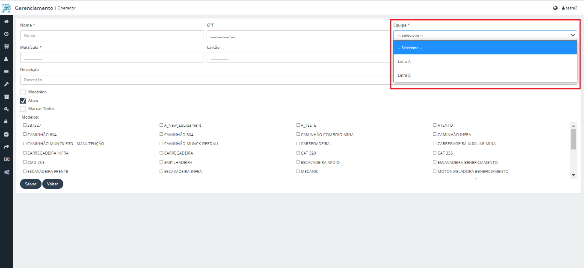The height and width of the screenshot is (268, 584).
Task: Open the share arrow icon in sidebar
Action: coord(6,146)
